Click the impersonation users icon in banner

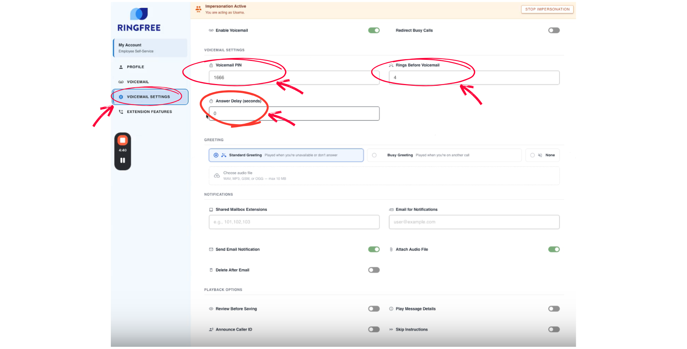199,9
